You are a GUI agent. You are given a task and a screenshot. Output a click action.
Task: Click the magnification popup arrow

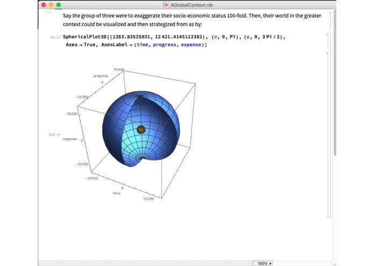click(271, 263)
